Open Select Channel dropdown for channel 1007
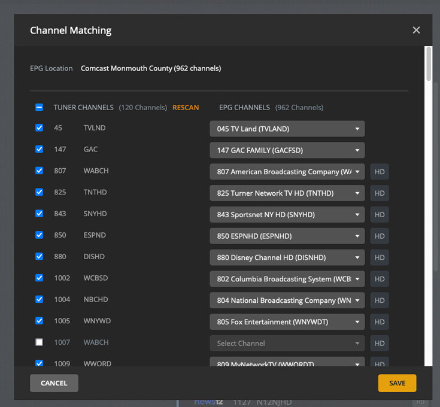Screen dimensions: 440x407 (x=287, y=344)
